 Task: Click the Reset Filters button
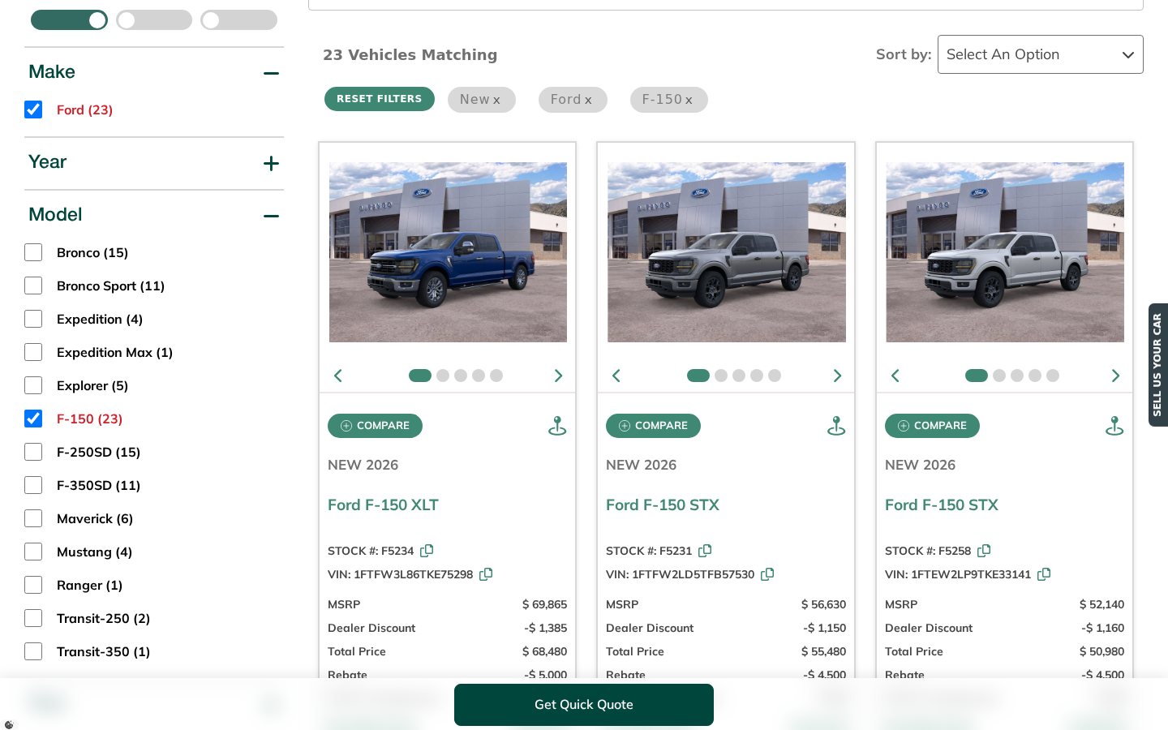[x=380, y=99]
